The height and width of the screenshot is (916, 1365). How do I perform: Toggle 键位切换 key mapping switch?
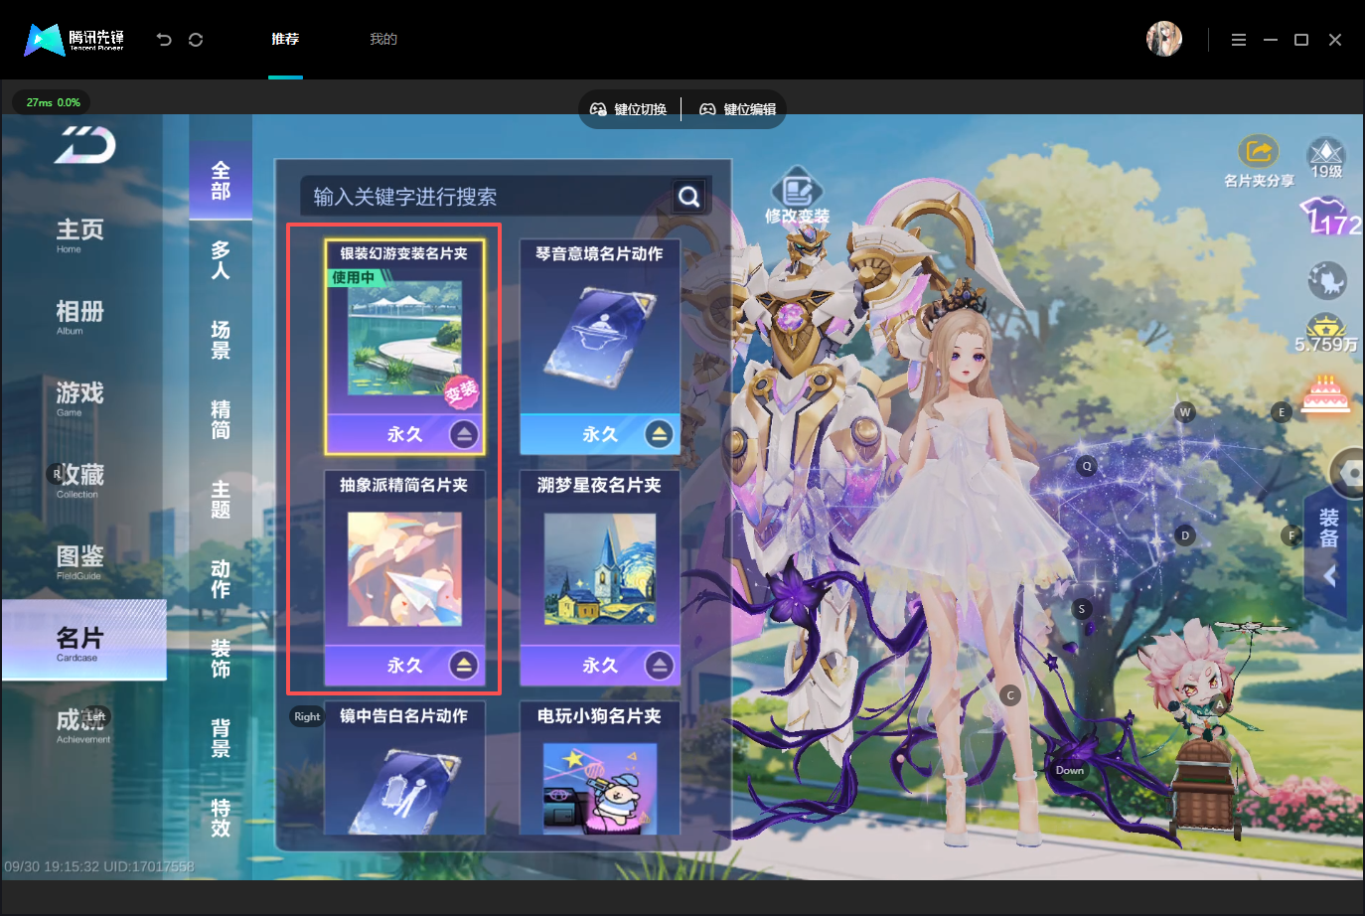pyautogui.click(x=628, y=109)
